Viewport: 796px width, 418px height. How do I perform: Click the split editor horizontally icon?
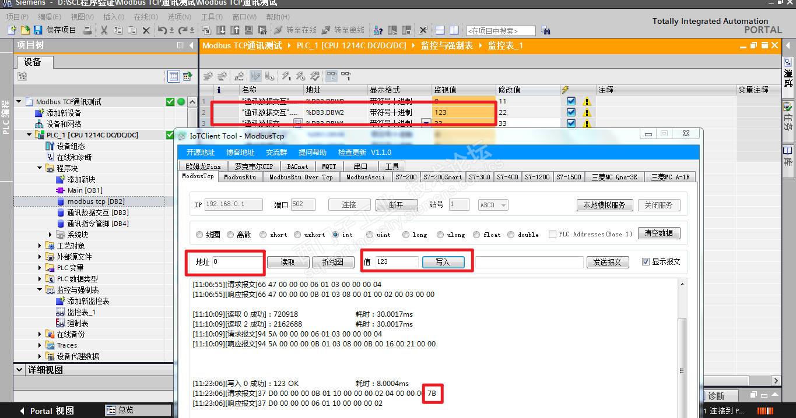pos(440,30)
